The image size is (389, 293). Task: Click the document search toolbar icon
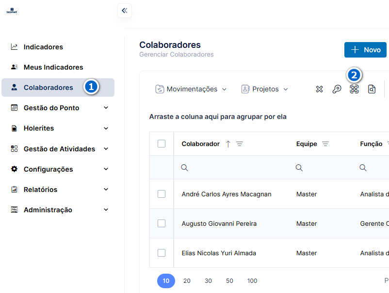tap(372, 89)
